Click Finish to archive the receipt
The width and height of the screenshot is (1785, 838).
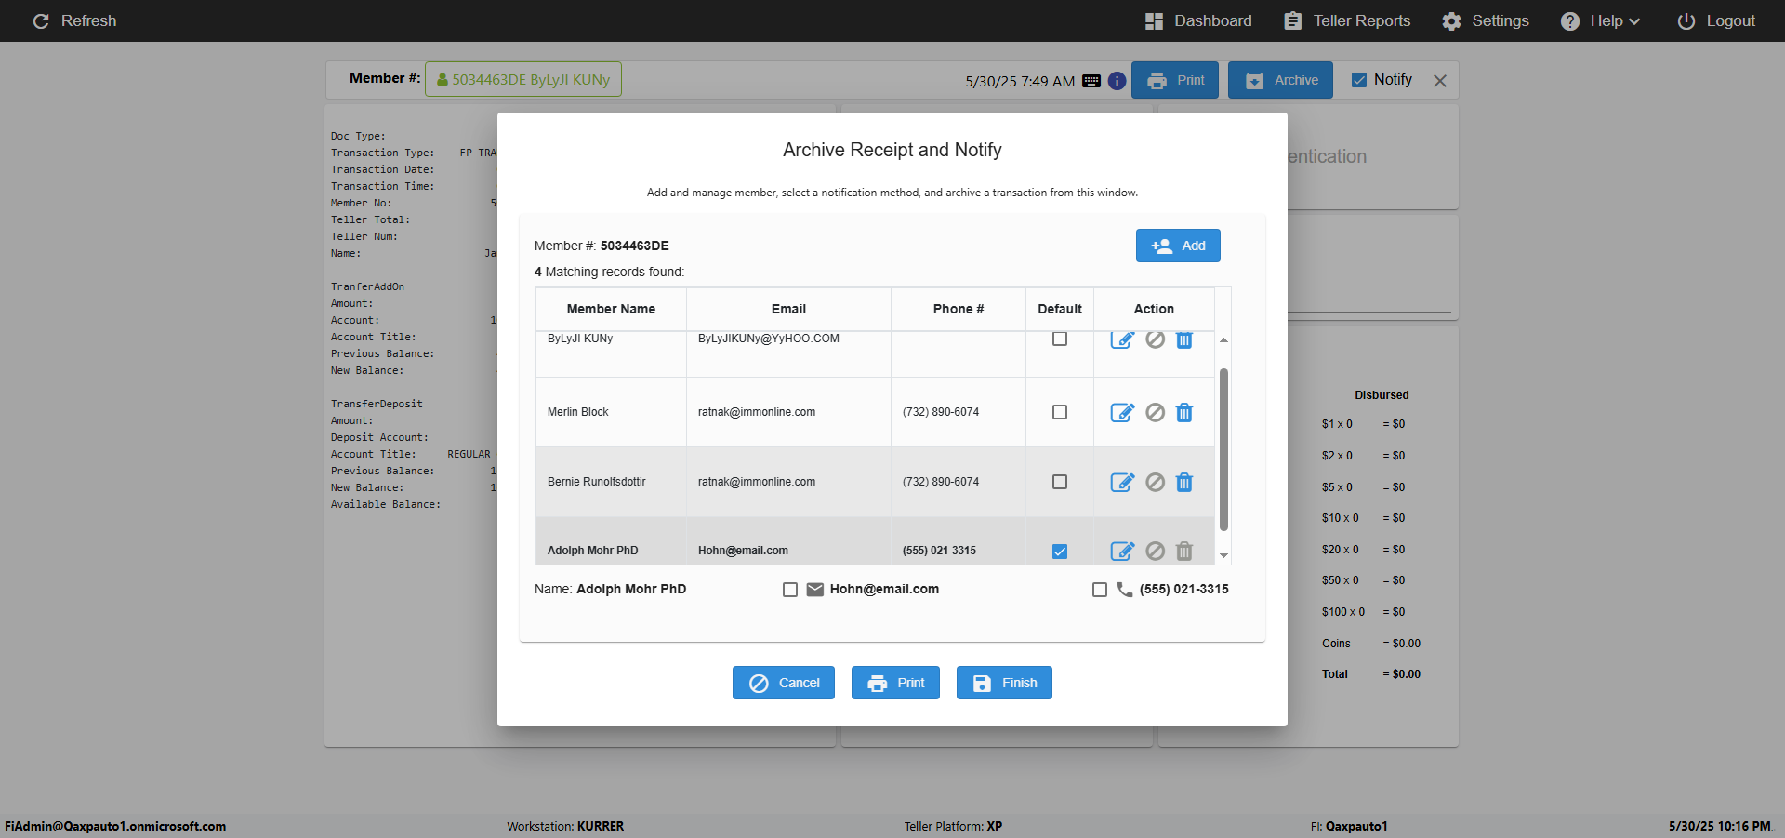click(1004, 683)
